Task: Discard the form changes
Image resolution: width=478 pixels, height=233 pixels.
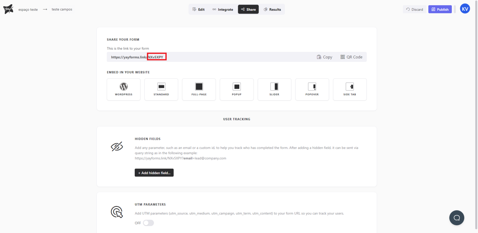Action: (x=414, y=10)
